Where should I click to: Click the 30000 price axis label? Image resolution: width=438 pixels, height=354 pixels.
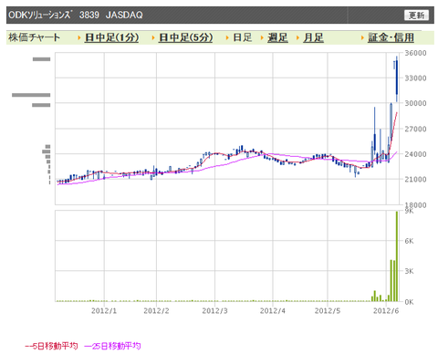(x=415, y=103)
